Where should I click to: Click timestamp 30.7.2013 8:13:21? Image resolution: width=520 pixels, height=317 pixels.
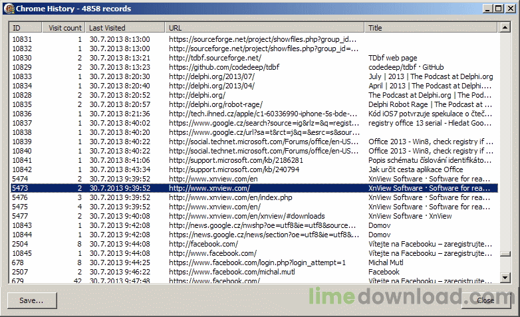point(120,58)
